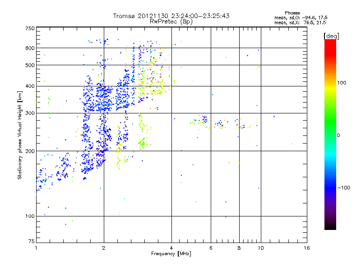361x270 pixels.
Task: Click the y-axis '600' tick label
Action: coord(30,48)
